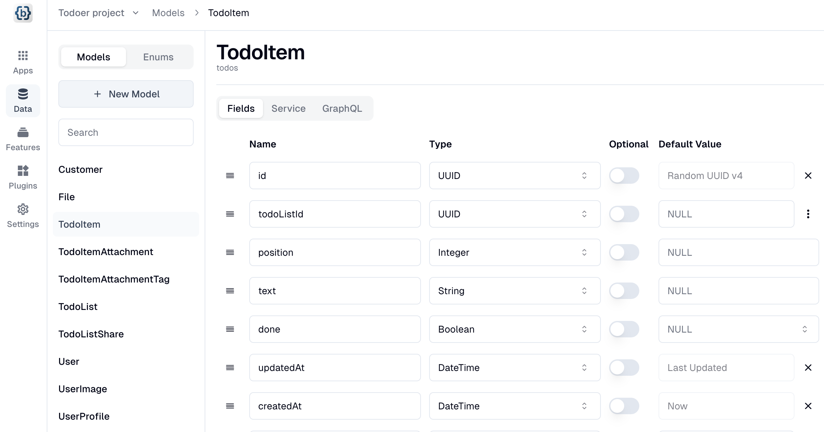Toggle Optional switch for updatedAt field

point(624,368)
